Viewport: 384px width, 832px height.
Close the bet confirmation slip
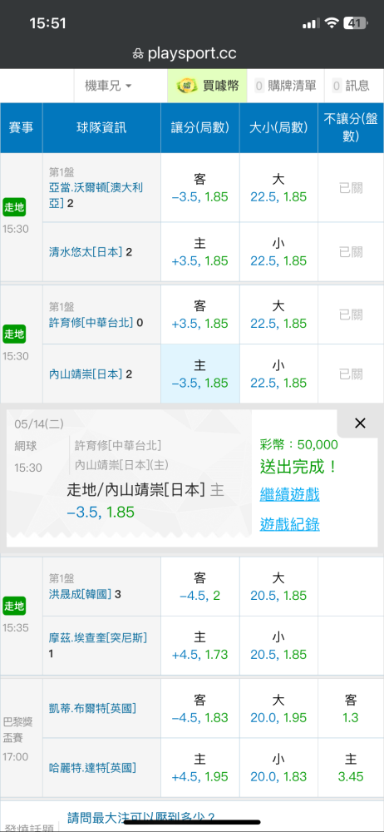[x=360, y=423]
